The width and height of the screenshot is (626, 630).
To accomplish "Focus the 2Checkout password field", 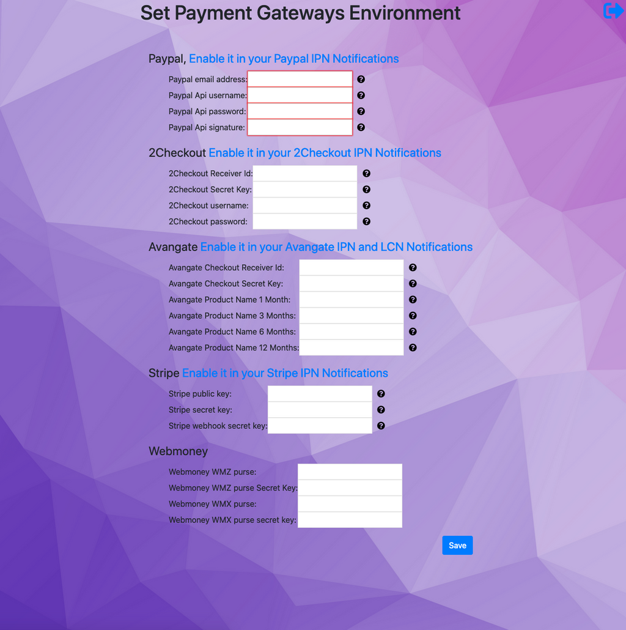I will [305, 221].
